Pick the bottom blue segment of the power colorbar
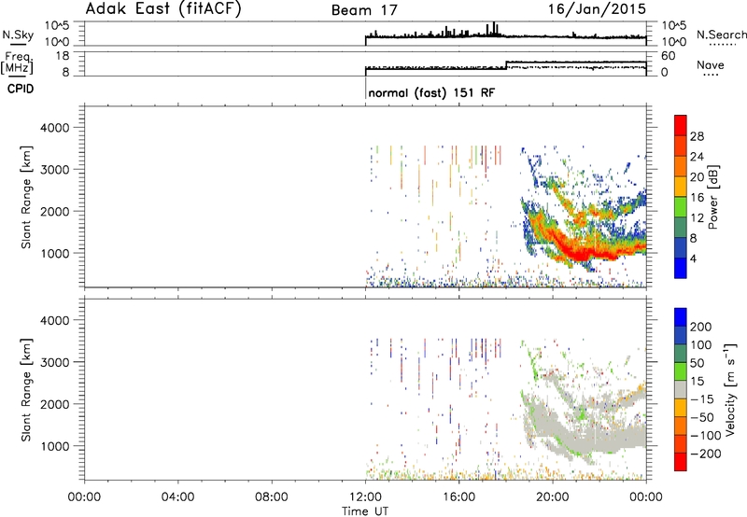This screenshot has width=747, height=517. pyautogui.click(x=681, y=268)
